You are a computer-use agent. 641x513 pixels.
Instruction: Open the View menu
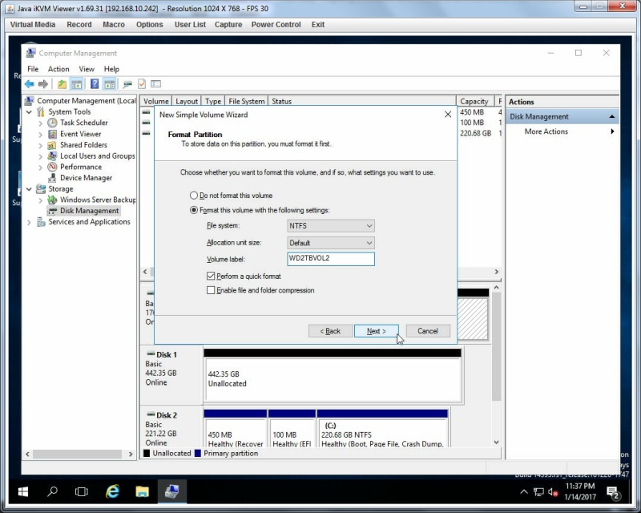click(87, 69)
